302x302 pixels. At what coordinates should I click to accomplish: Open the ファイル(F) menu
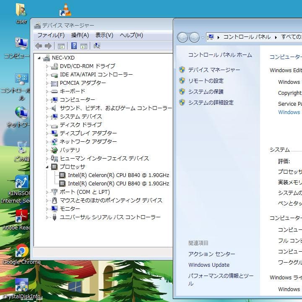[51, 35]
